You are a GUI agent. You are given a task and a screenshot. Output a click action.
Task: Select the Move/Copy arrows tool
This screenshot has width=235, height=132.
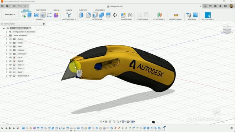click(x=115, y=15)
